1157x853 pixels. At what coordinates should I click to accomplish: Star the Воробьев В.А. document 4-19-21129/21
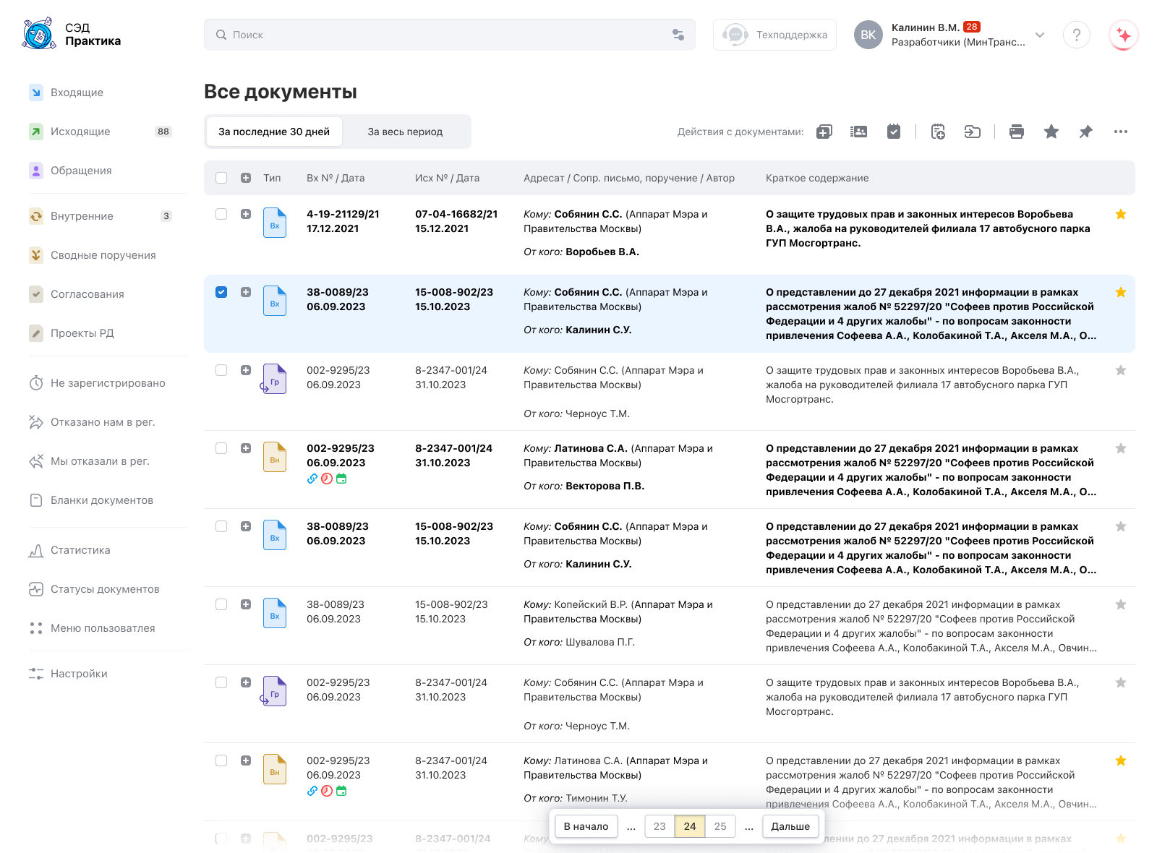point(1120,214)
